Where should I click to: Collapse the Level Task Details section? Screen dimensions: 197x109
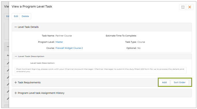click(16, 27)
